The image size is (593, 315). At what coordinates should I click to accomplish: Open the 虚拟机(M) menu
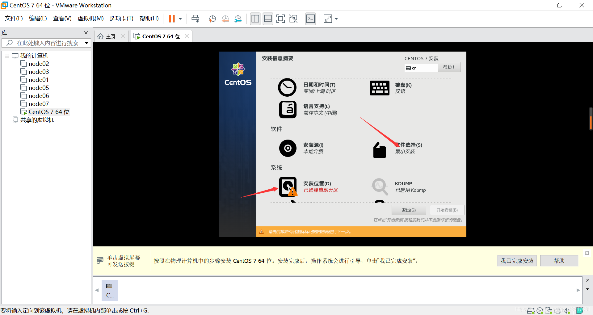pyautogui.click(x=90, y=19)
